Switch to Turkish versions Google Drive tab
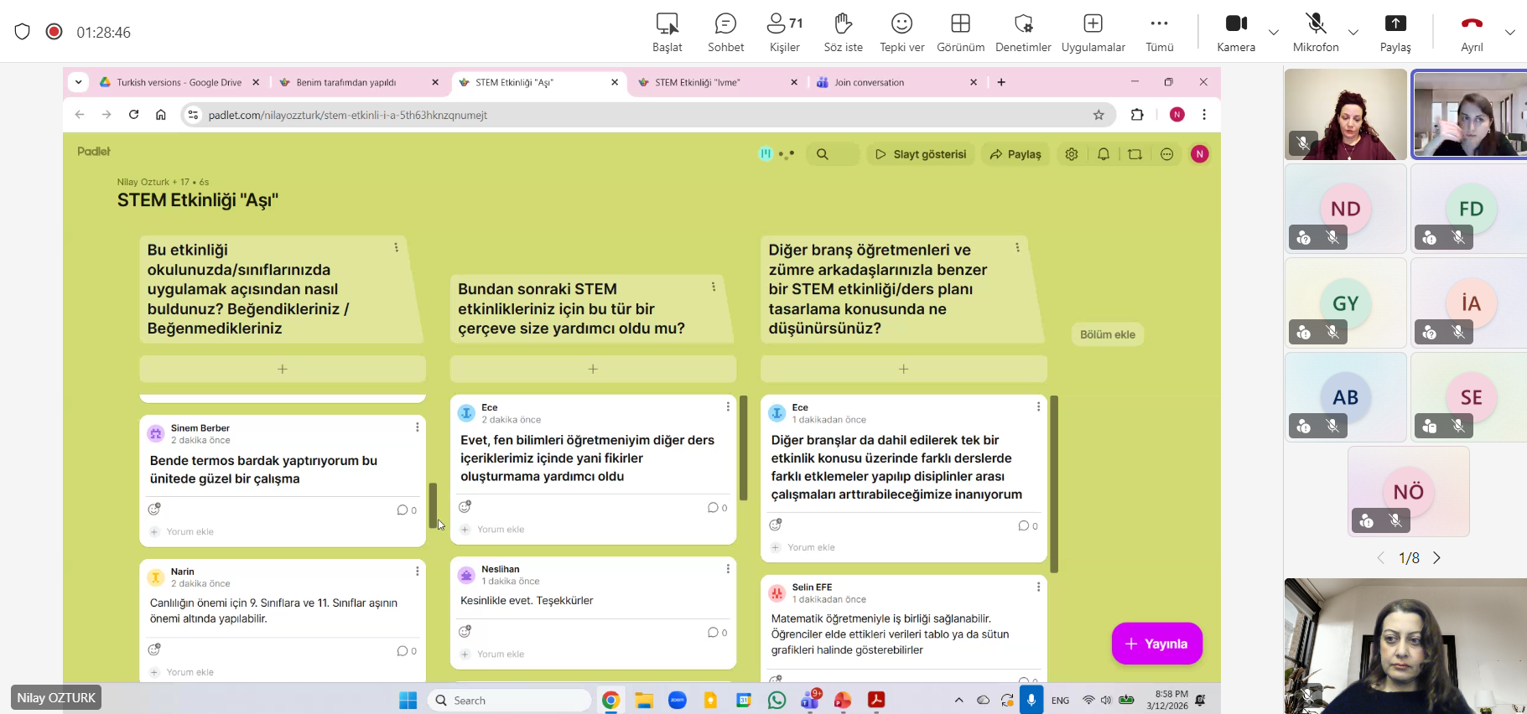Image resolution: width=1527 pixels, height=714 pixels. (179, 82)
